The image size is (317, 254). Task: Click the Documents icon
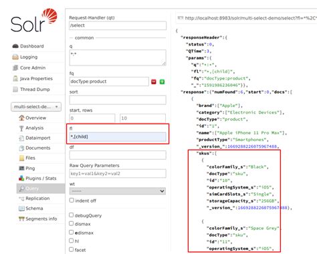coord(21,148)
